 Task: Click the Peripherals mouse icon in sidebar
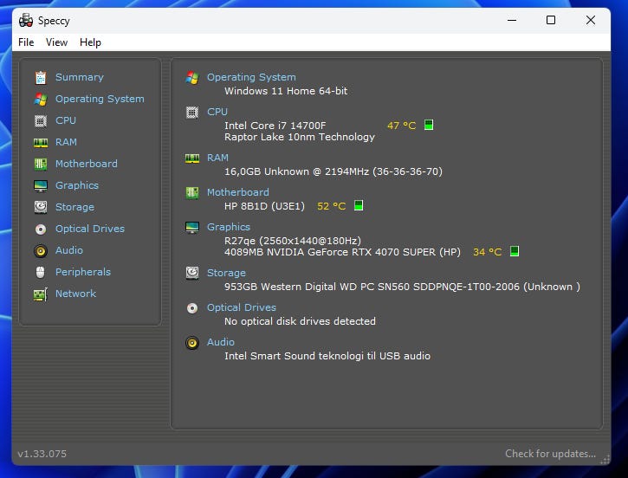click(x=41, y=272)
